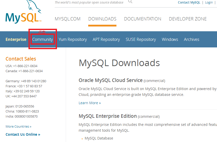Open the search magnifier icon

click(130, 2)
